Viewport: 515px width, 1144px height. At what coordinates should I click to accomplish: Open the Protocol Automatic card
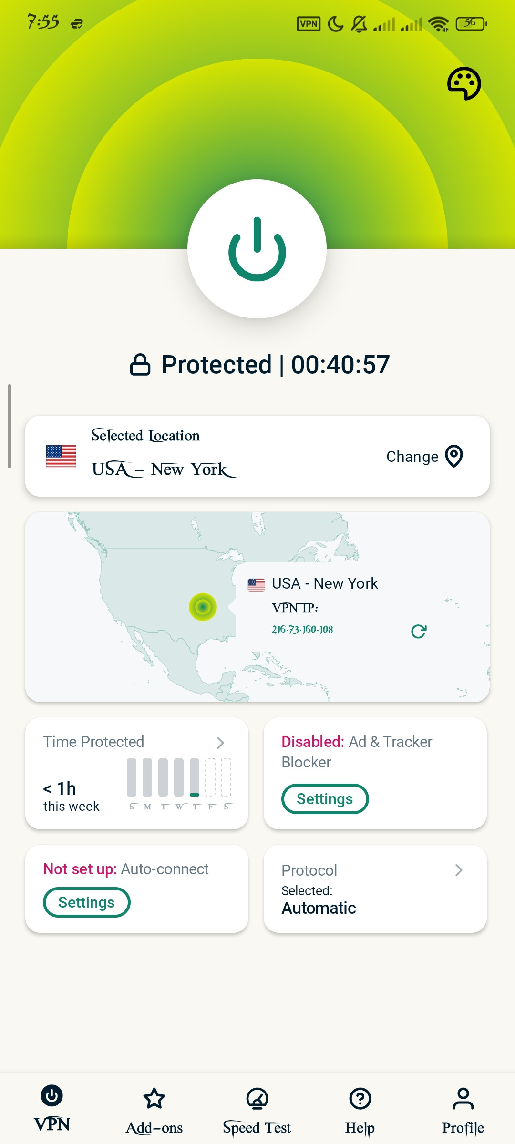(x=375, y=889)
